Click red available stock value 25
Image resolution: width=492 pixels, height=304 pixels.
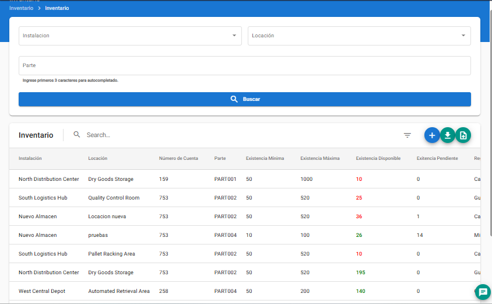359,198
